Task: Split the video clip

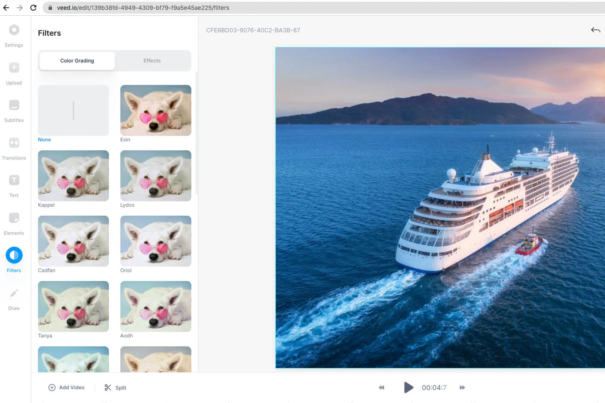Action: [x=115, y=387]
